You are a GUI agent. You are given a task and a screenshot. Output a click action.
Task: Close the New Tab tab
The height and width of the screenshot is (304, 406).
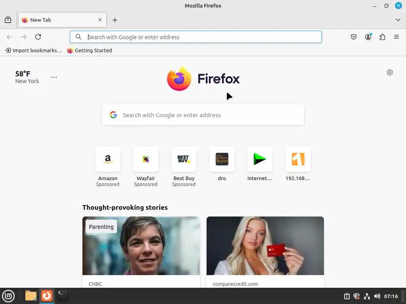[x=100, y=20]
